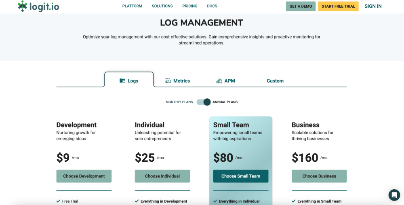Image resolution: width=404 pixels, height=205 pixels.
Task: Click 'Everything in Small Team' feature text
Action: pyautogui.click(x=320, y=201)
